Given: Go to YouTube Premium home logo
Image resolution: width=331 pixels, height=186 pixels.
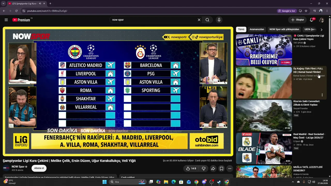Looking at the screenshot, I should pyautogui.click(x=21, y=20).
